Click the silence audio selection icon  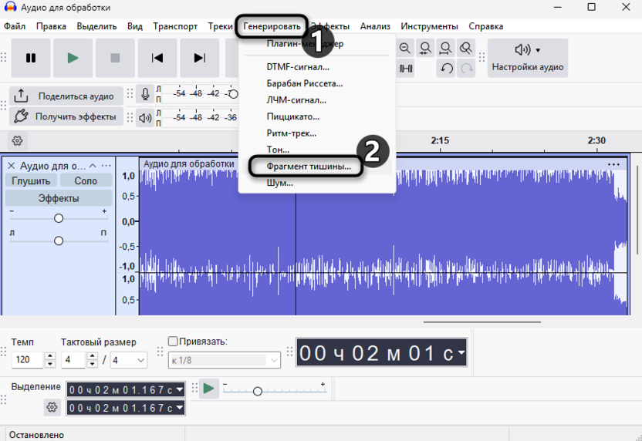(x=406, y=69)
